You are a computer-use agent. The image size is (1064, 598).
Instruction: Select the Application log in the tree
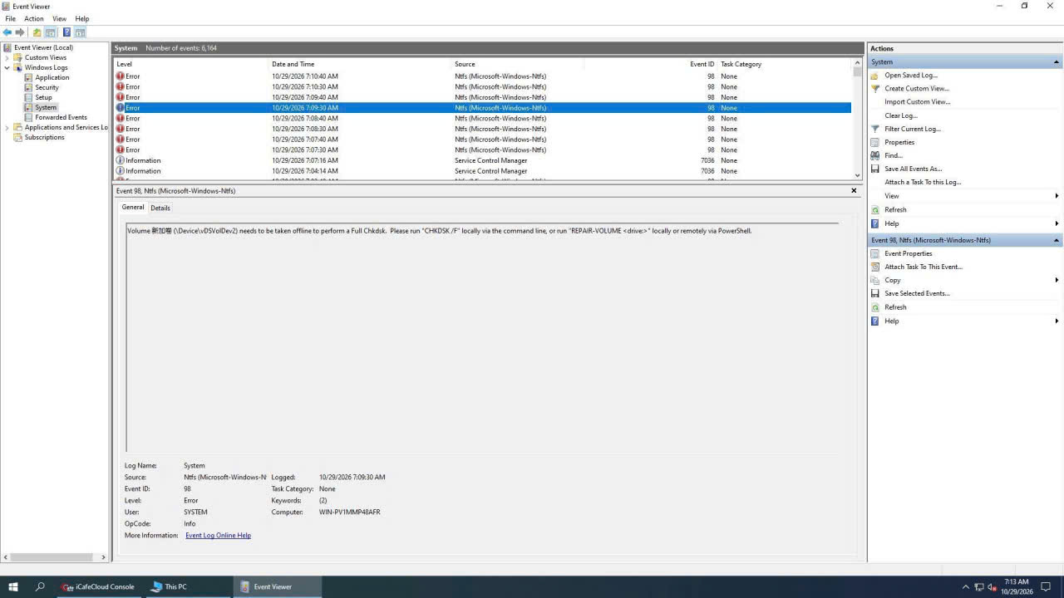tap(52, 77)
